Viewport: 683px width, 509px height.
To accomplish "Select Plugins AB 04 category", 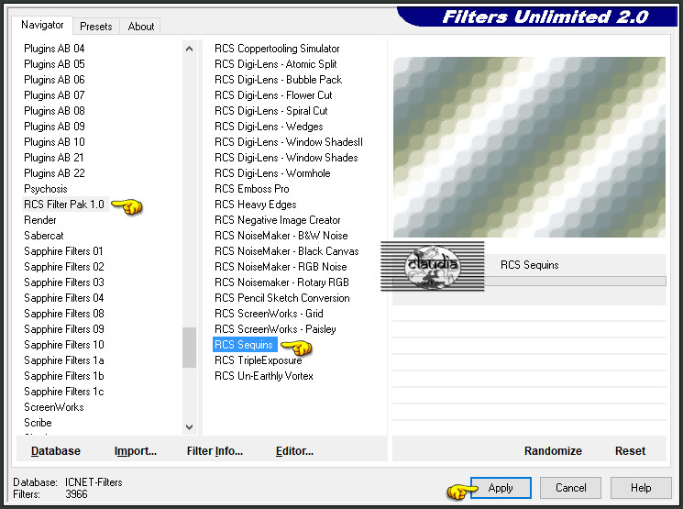I will point(54,49).
